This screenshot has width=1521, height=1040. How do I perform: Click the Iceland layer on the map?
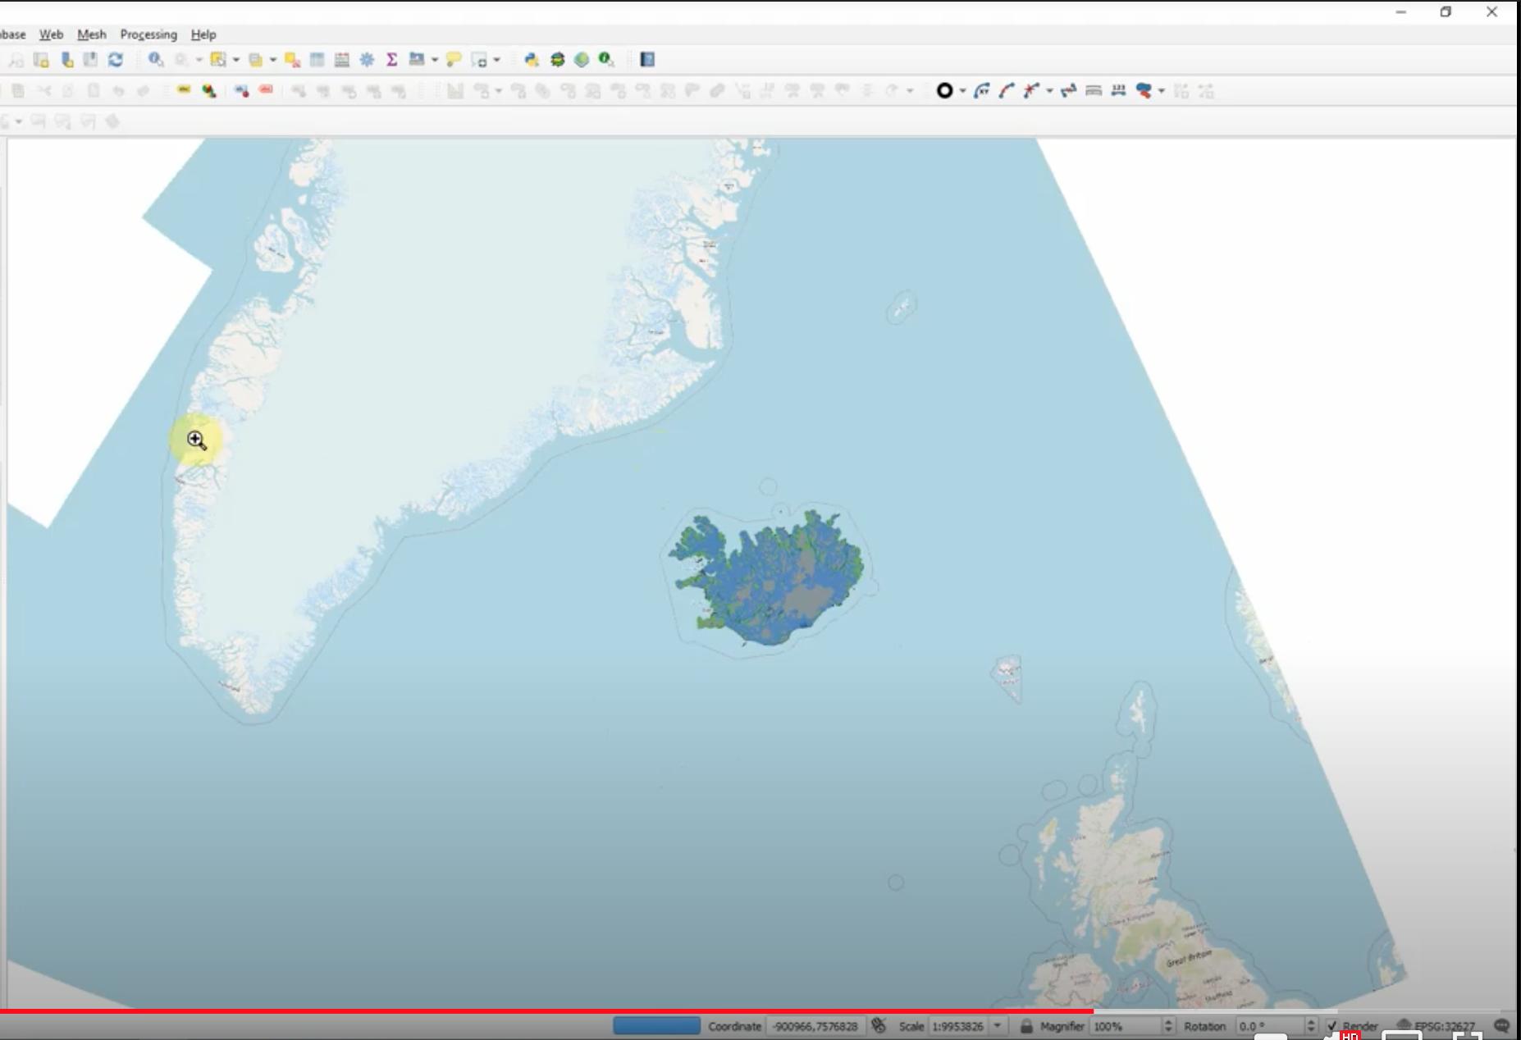click(769, 578)
